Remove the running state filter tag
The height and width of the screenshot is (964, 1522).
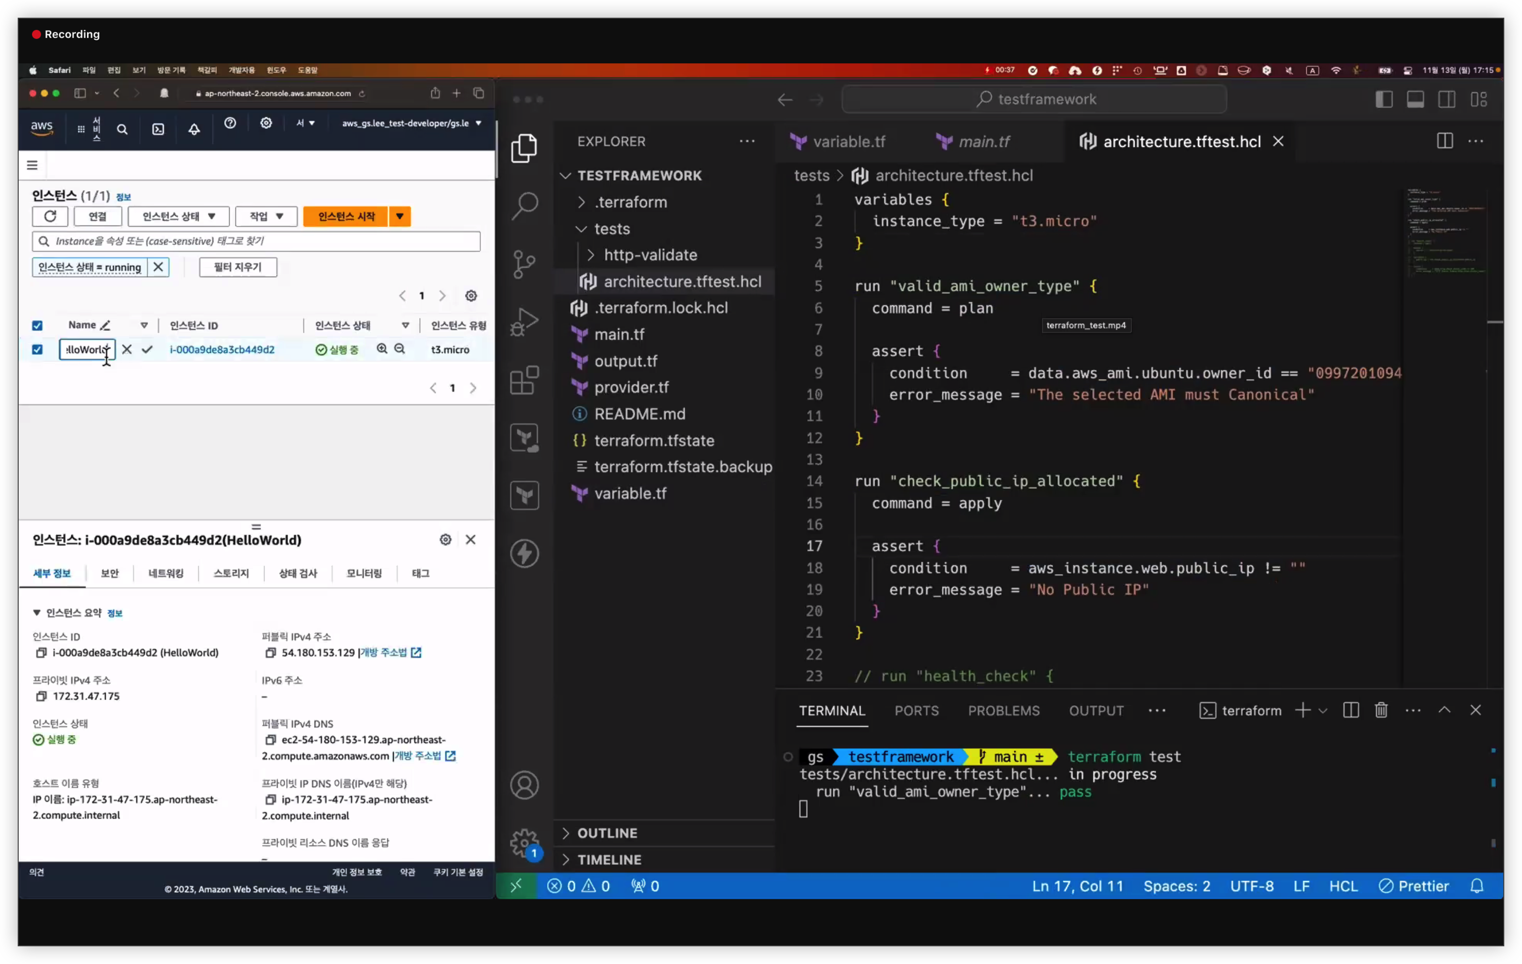(158, 267)
